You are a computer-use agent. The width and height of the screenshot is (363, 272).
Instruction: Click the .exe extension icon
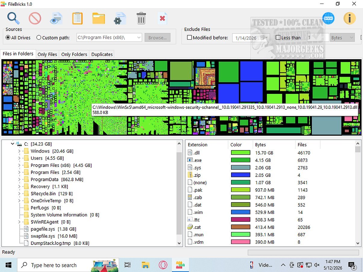point(190,160)
